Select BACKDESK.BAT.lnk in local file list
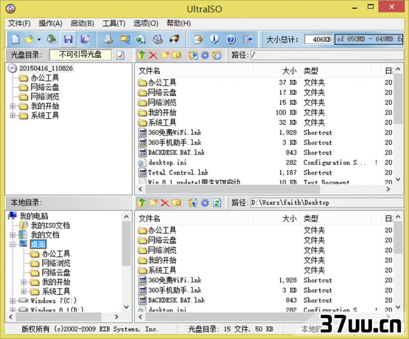The height and width of the screenshot is (339, 409). (176, 300)
